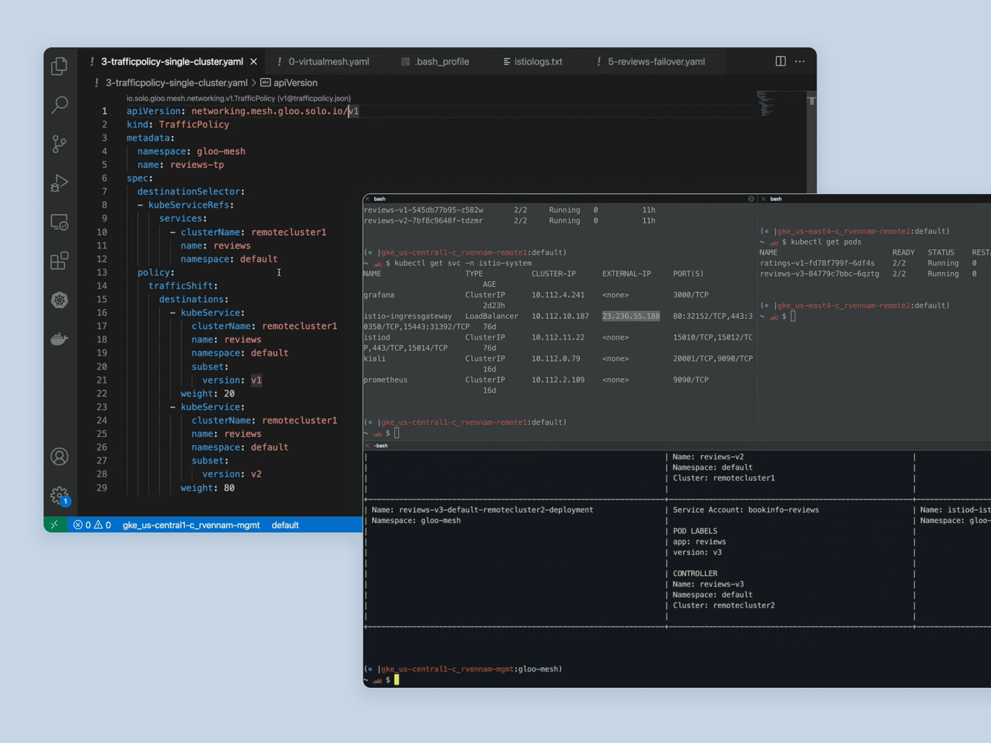
Task: Switch to the .bash_profile tab
Action: [435, 61]
